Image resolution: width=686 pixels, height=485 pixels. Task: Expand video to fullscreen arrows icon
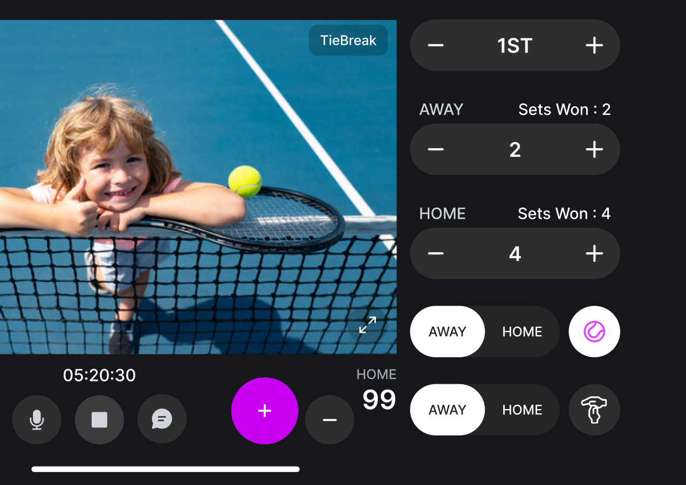(x=367, y=325)
